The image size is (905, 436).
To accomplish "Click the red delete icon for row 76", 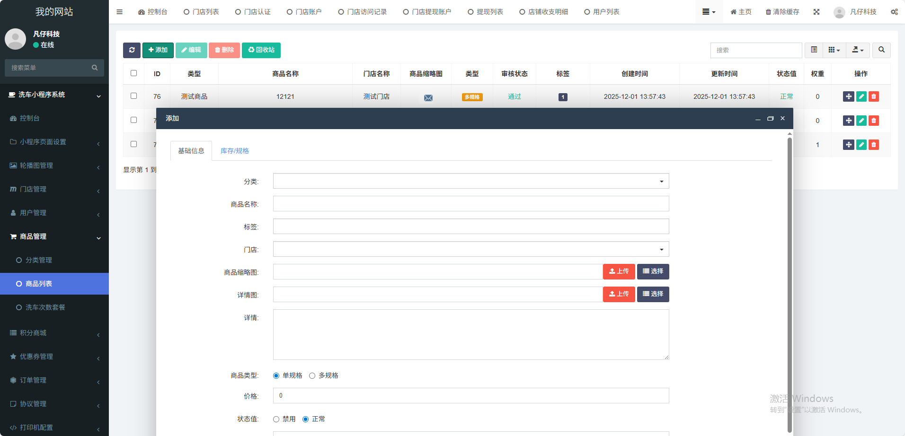I will (874, 96).
